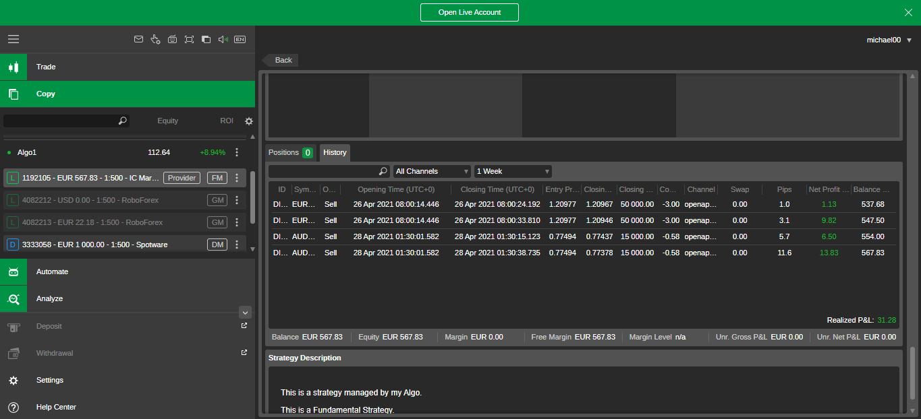The width and height of the screenshot is (921, 419).
Task: Open the Trade section
Action: 46,67
